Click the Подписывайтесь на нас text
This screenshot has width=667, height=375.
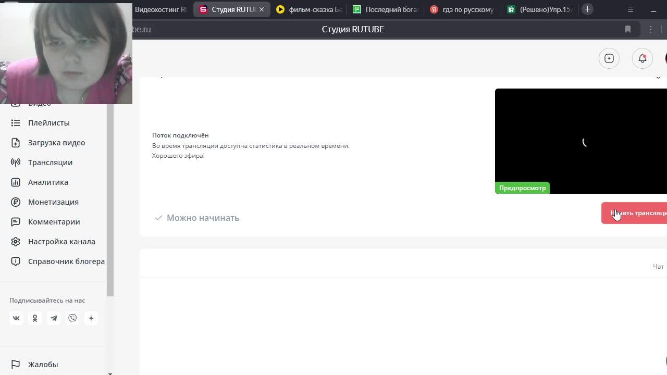tap(47, 301)
